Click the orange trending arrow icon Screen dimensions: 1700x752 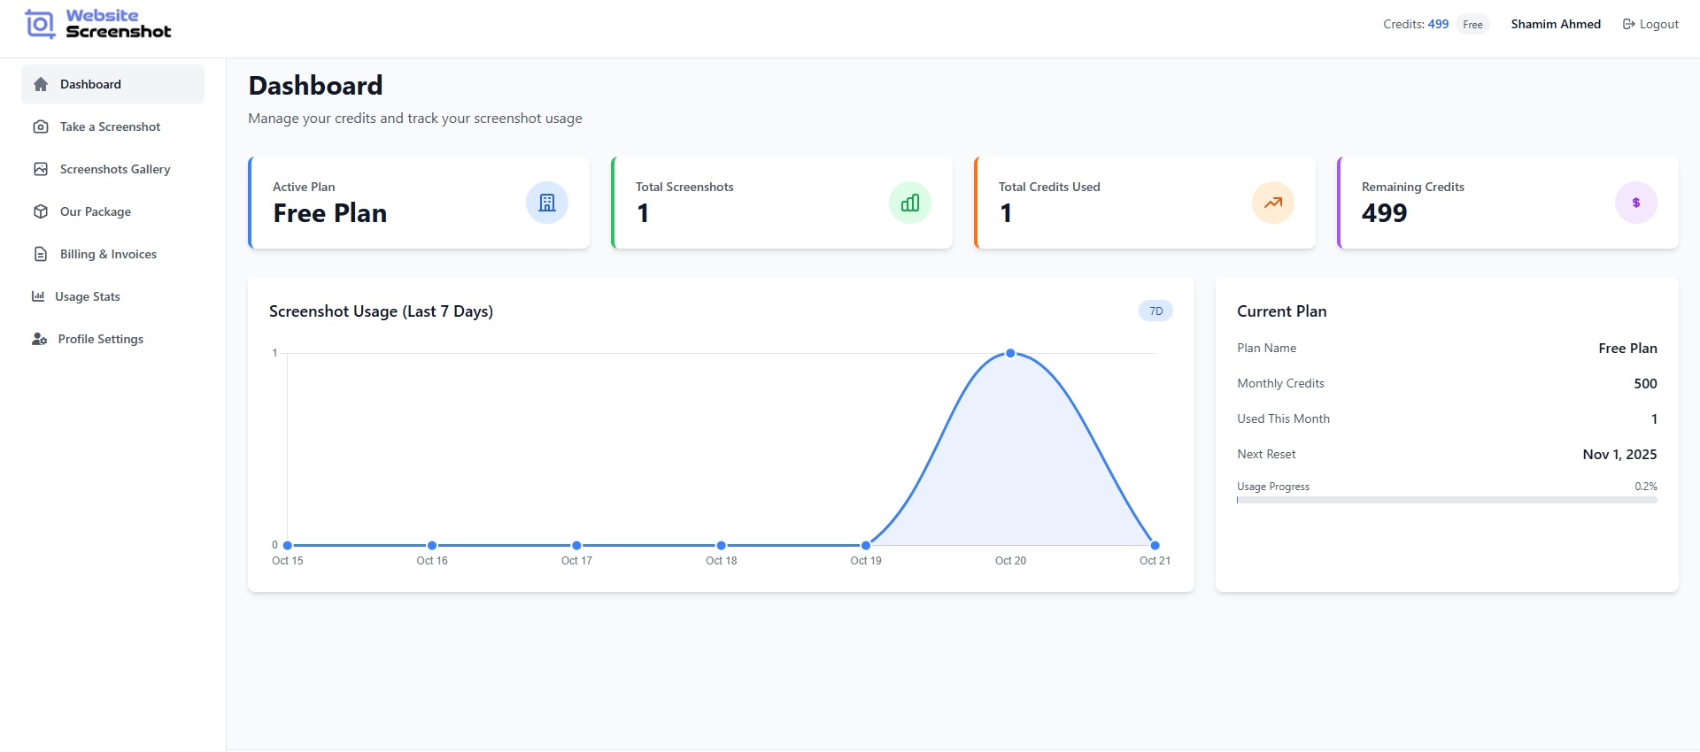1273,203
